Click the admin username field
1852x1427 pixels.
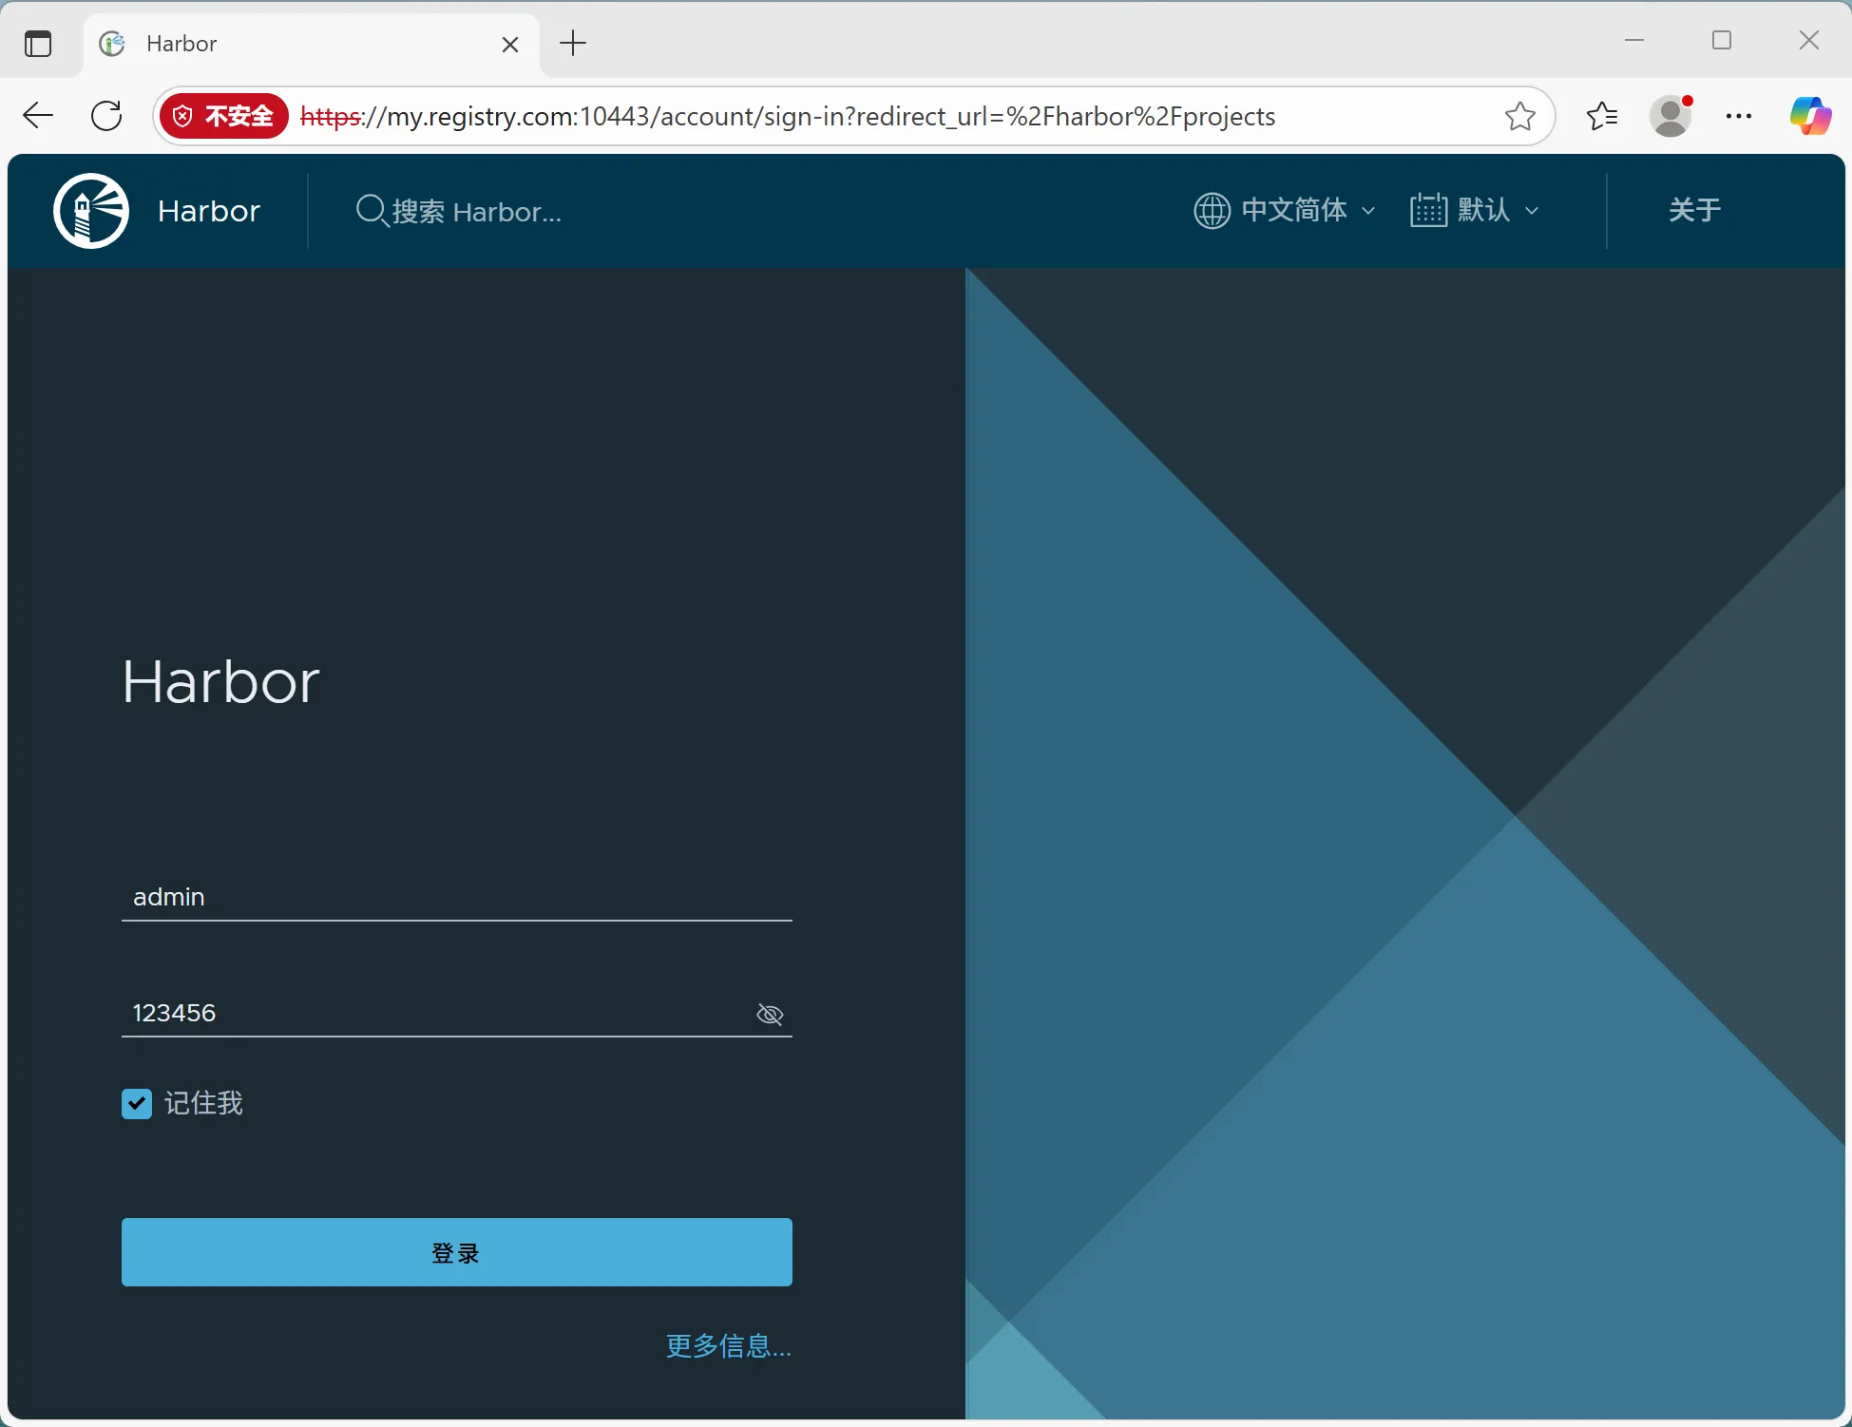tap(456, 897)
